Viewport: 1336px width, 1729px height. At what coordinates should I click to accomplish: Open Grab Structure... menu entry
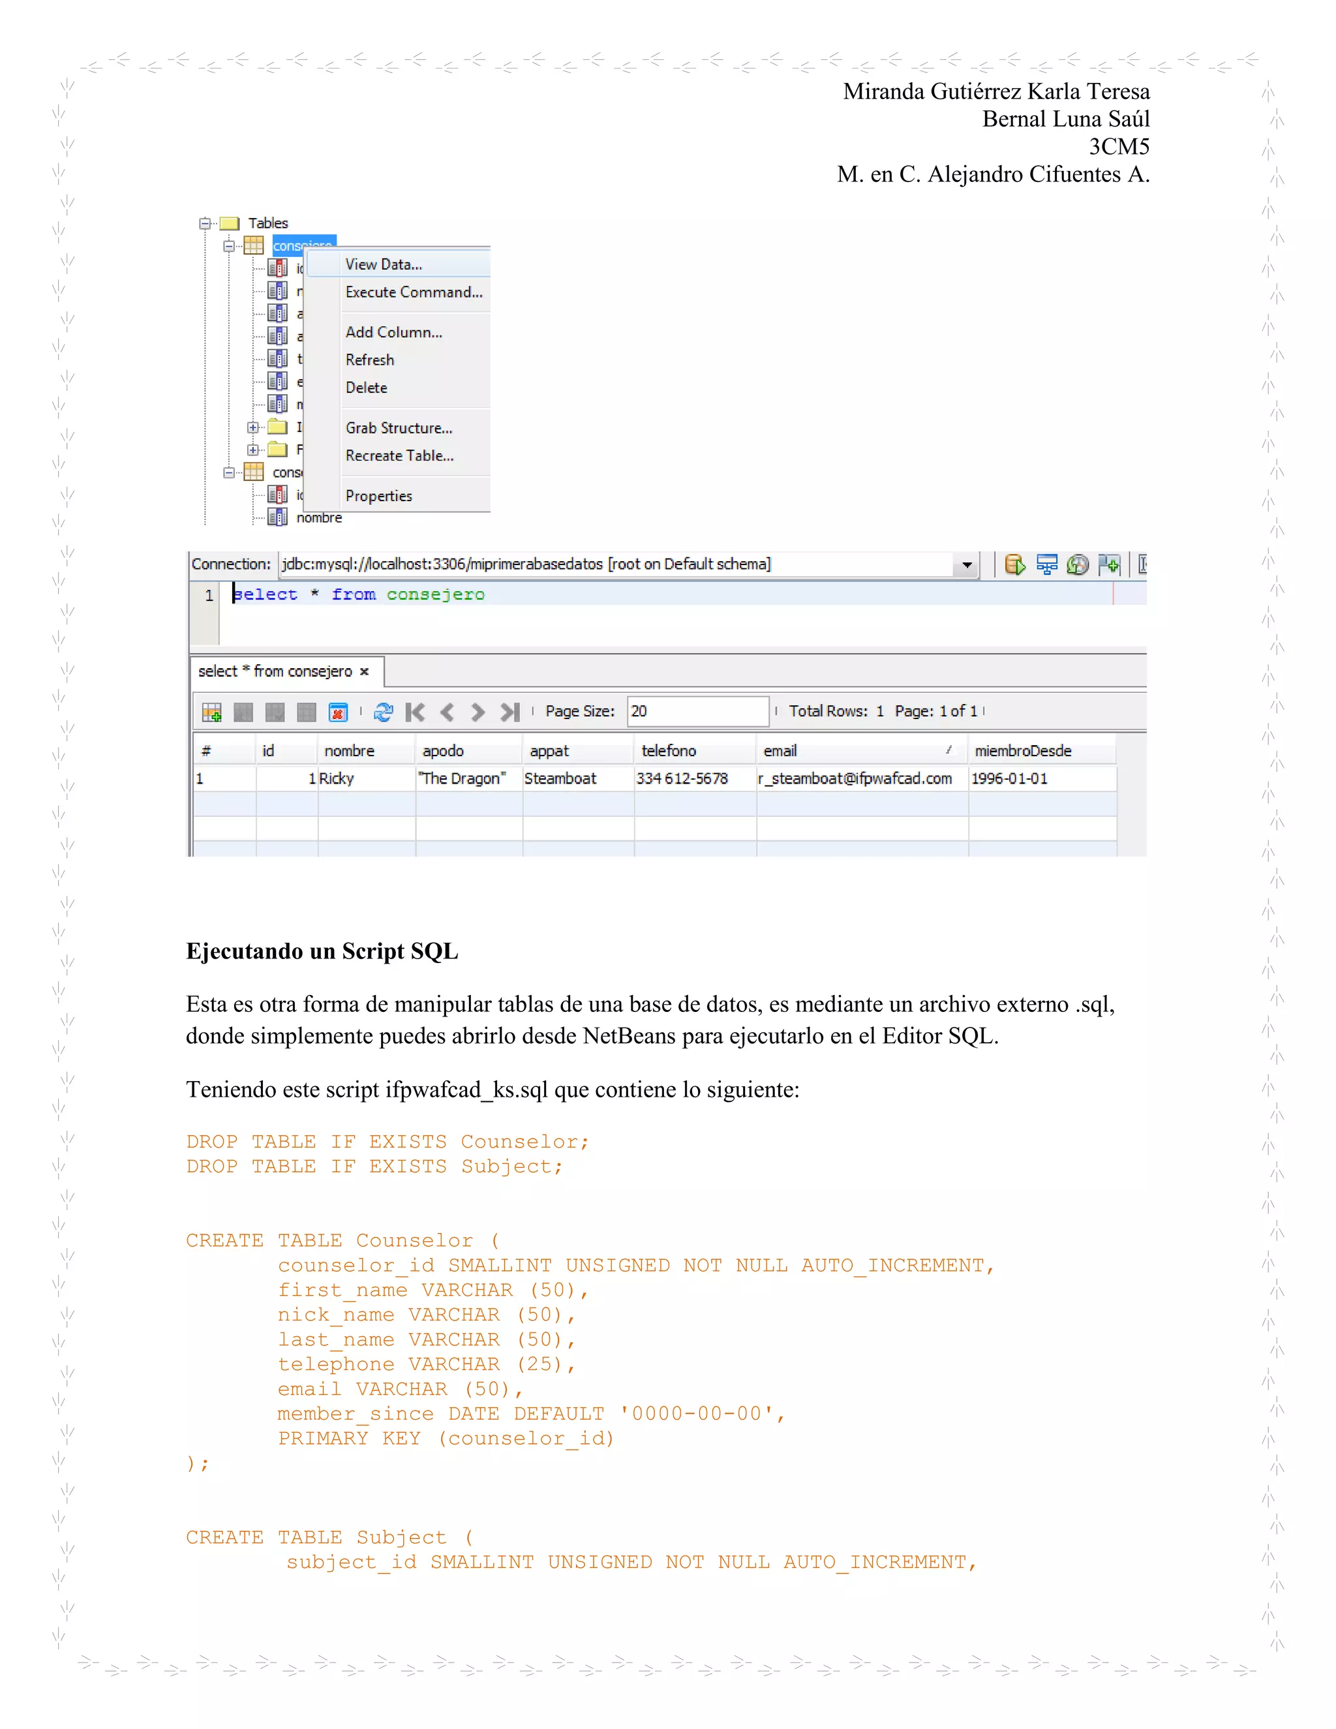[398, 428]
